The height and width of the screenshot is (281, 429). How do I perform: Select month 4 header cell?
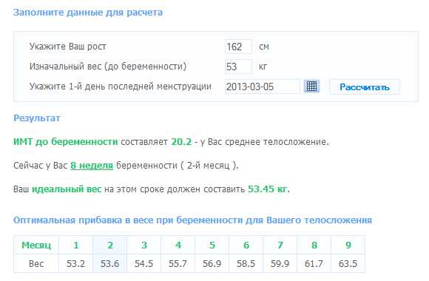178,245
